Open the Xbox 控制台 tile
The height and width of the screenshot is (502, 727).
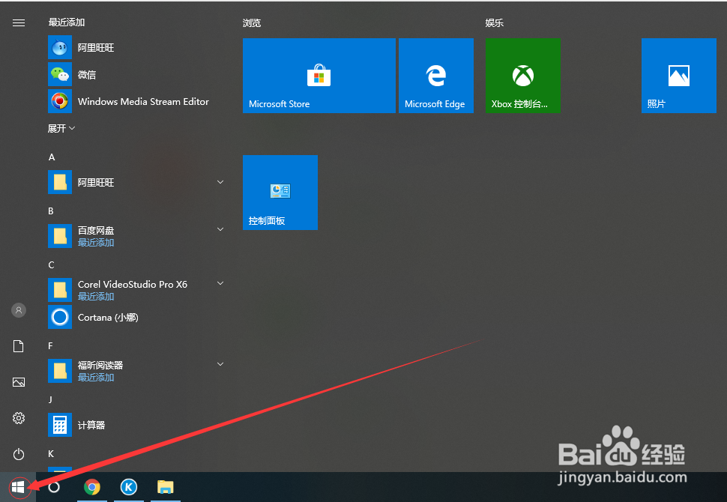coord(523,76)
